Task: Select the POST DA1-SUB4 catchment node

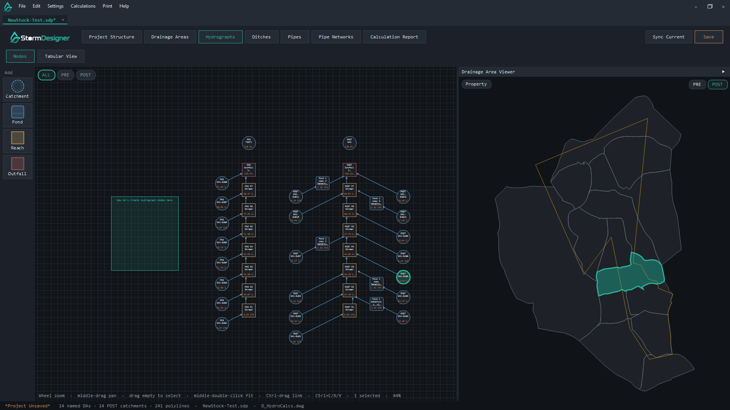Action: (296, 297)
